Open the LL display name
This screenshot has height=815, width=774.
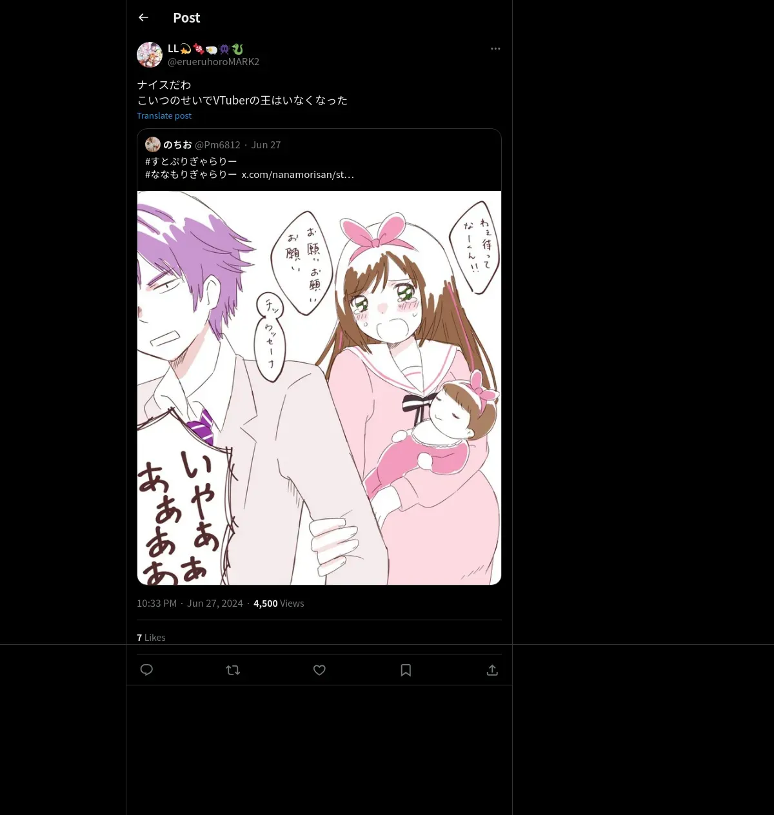173,48
